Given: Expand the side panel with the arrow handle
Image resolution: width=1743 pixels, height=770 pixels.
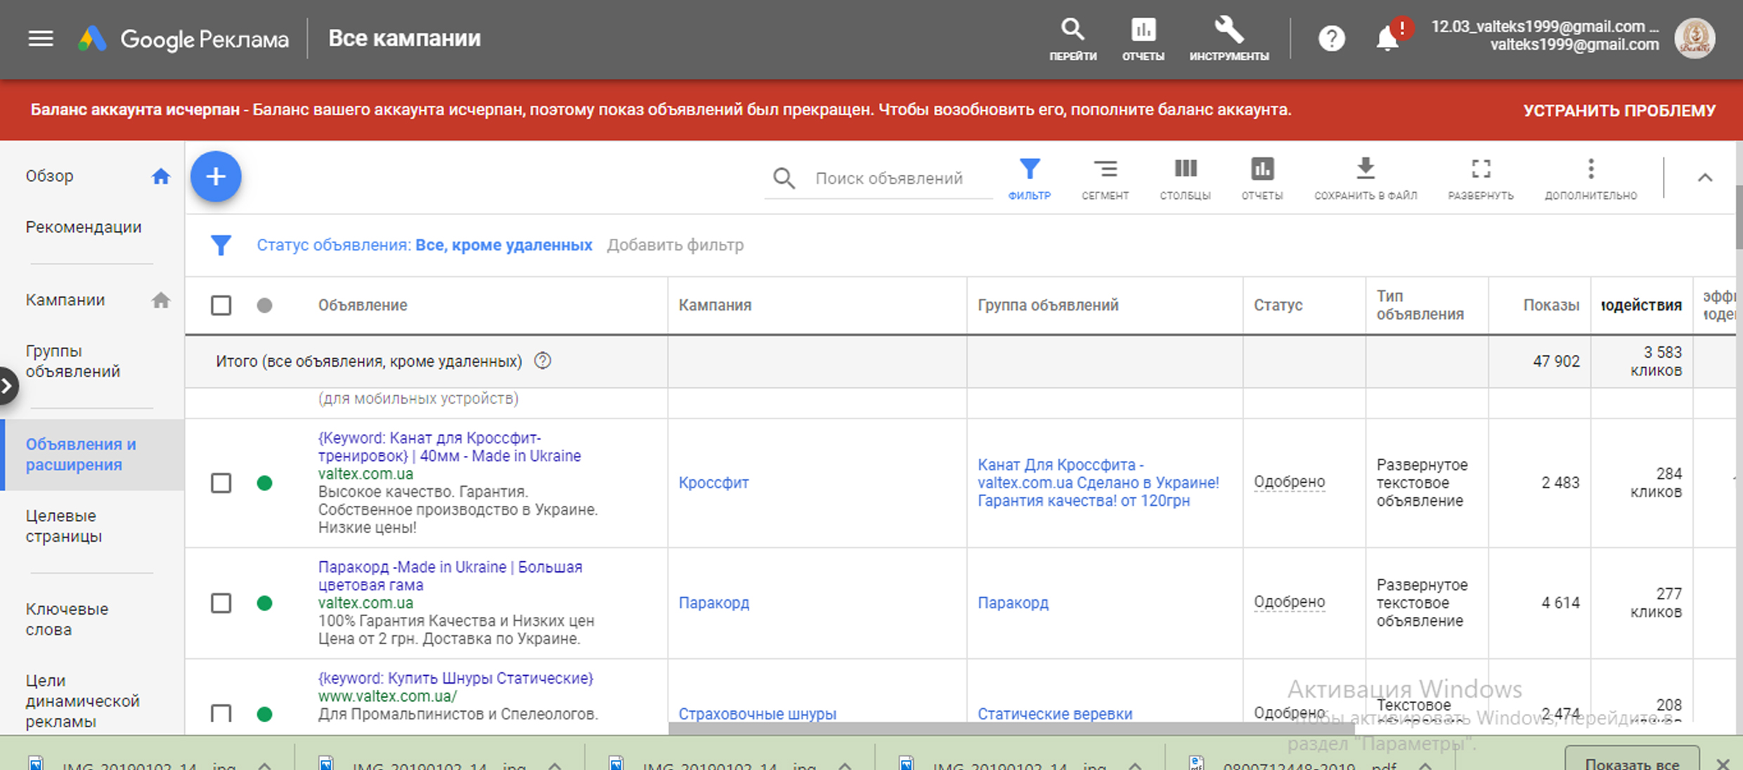Looking at the screenshot, I should point(8,386).
